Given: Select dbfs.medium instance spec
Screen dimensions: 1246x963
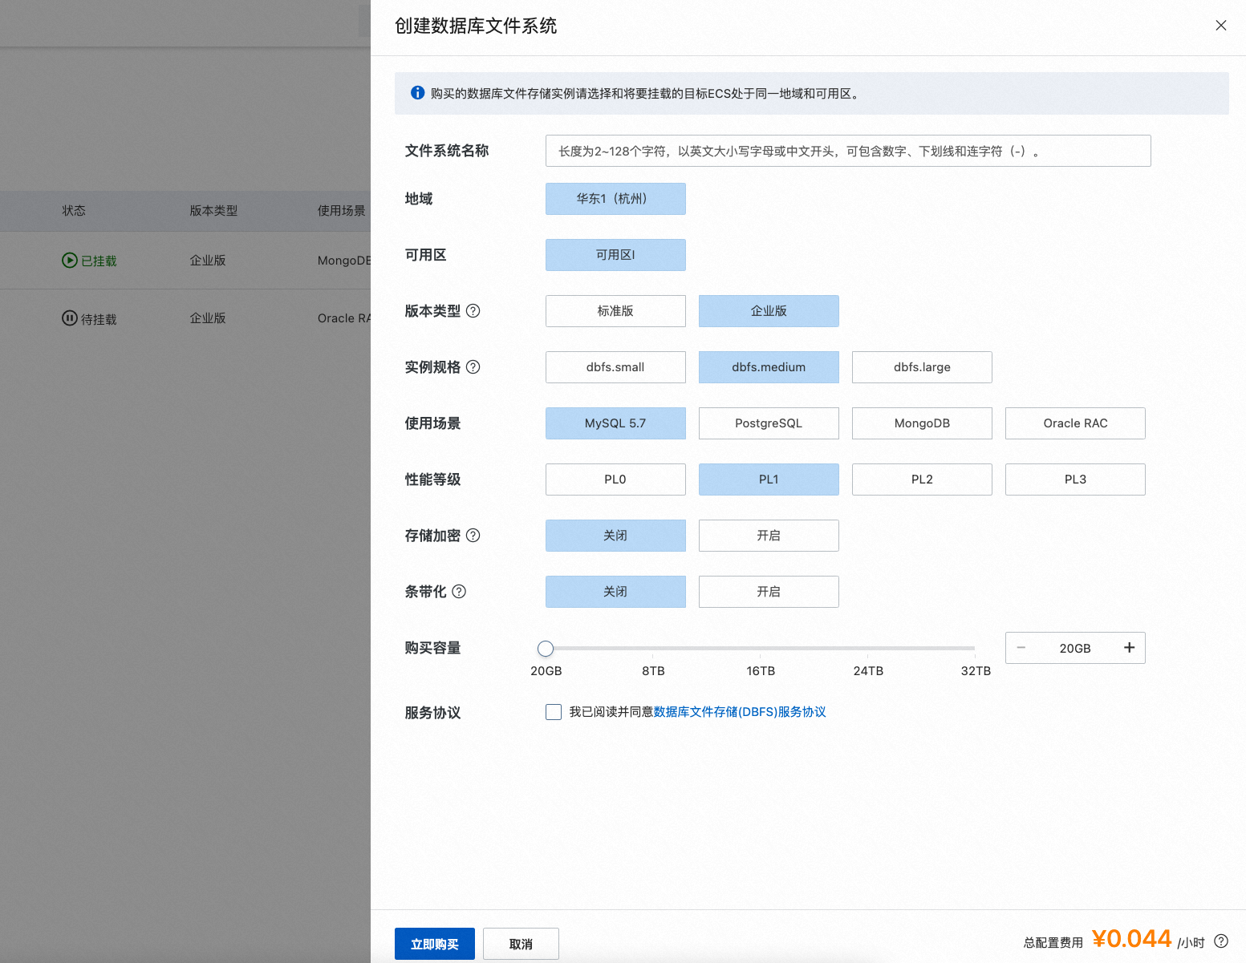Looking at the screenshot, I should [x=769, y=367].
